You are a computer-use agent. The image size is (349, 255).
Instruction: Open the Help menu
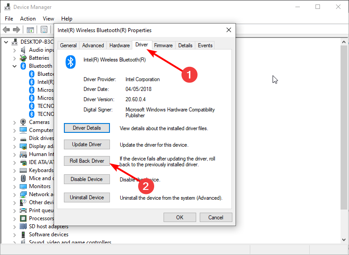tap(67, 19)
